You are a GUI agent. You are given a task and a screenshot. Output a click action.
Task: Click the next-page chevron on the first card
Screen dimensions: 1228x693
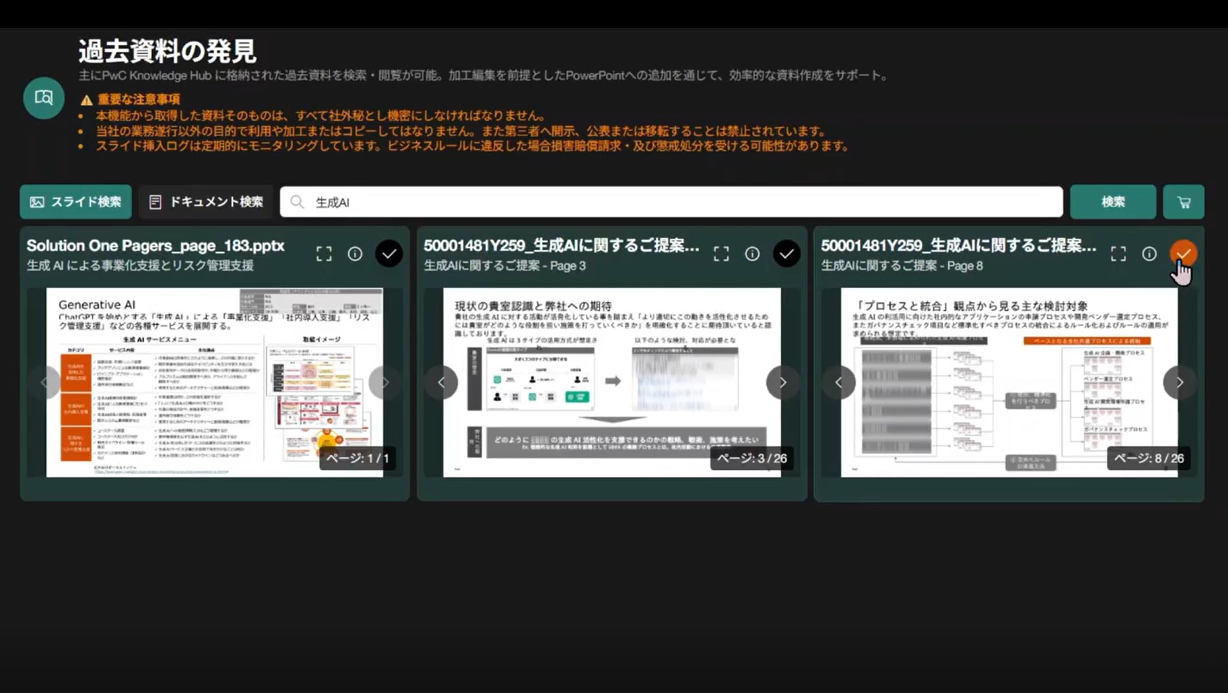(384, 382)
